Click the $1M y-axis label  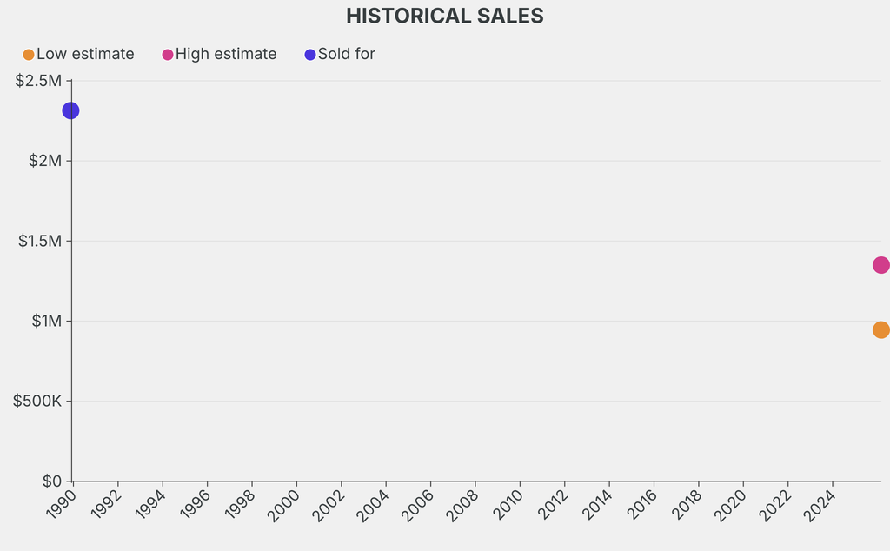click(x=46, y=321)
